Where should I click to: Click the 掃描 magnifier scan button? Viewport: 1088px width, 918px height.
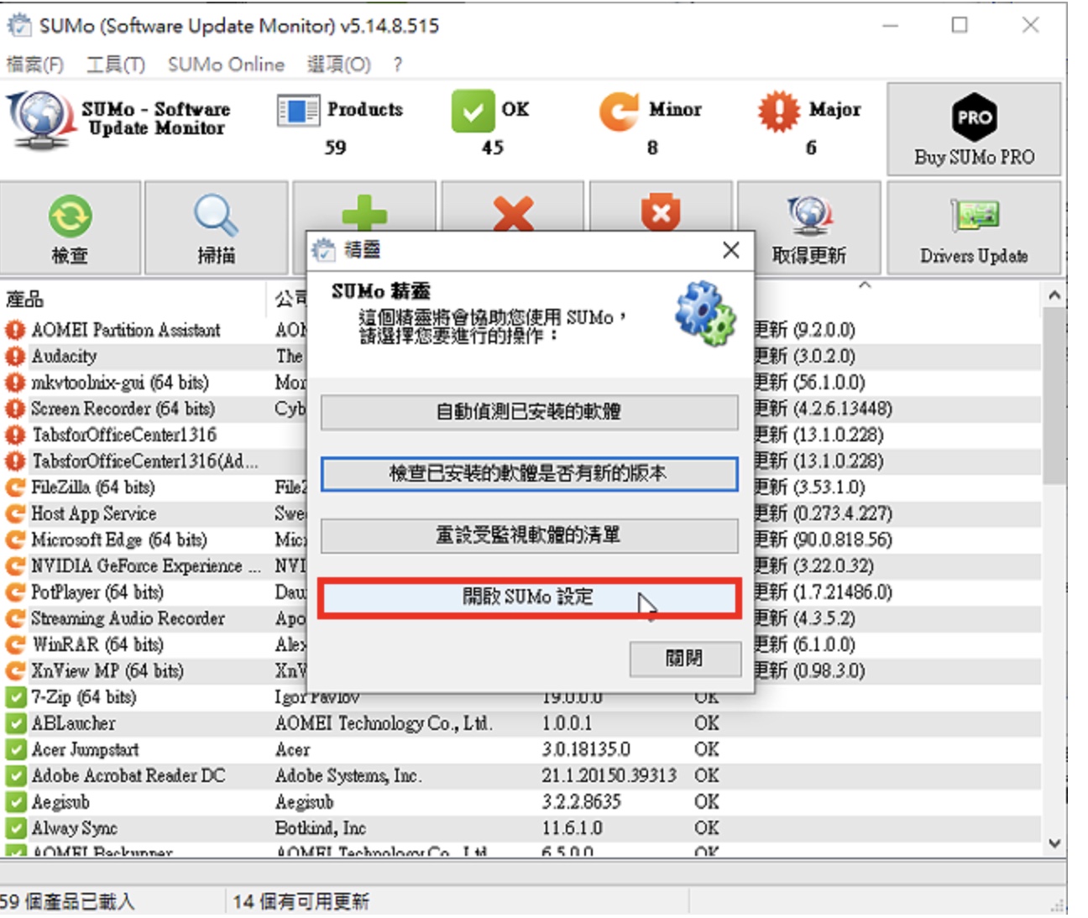tap(217, 227)
